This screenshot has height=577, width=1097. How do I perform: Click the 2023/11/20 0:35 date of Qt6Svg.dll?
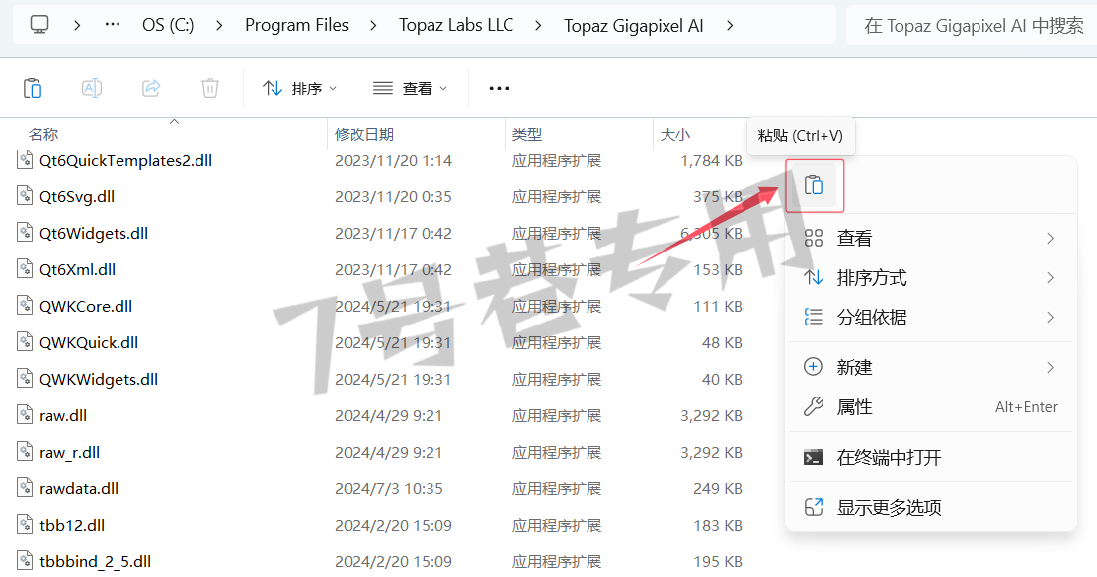coord(393,196)
